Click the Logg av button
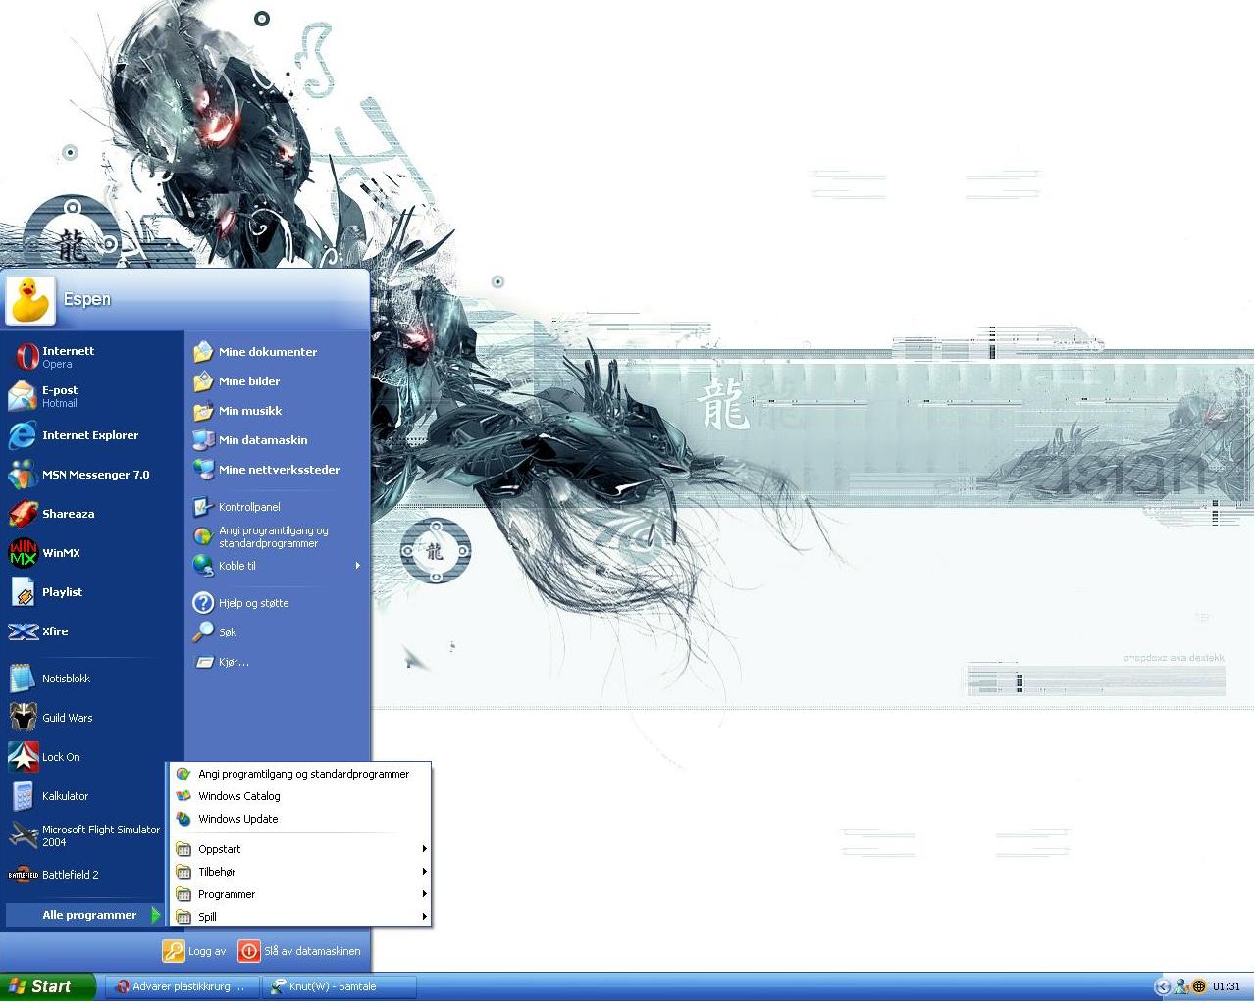Viewport: 1255px width, 1008px height. (x=195, y=951)
